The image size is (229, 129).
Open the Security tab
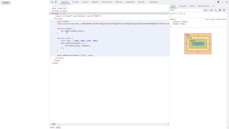tap(141, 2)
